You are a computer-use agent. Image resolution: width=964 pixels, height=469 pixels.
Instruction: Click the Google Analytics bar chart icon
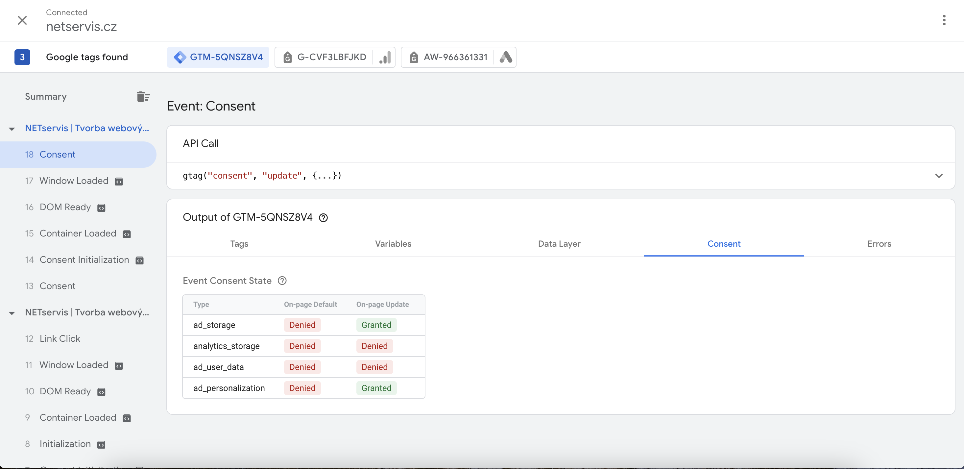click(385, 57)
